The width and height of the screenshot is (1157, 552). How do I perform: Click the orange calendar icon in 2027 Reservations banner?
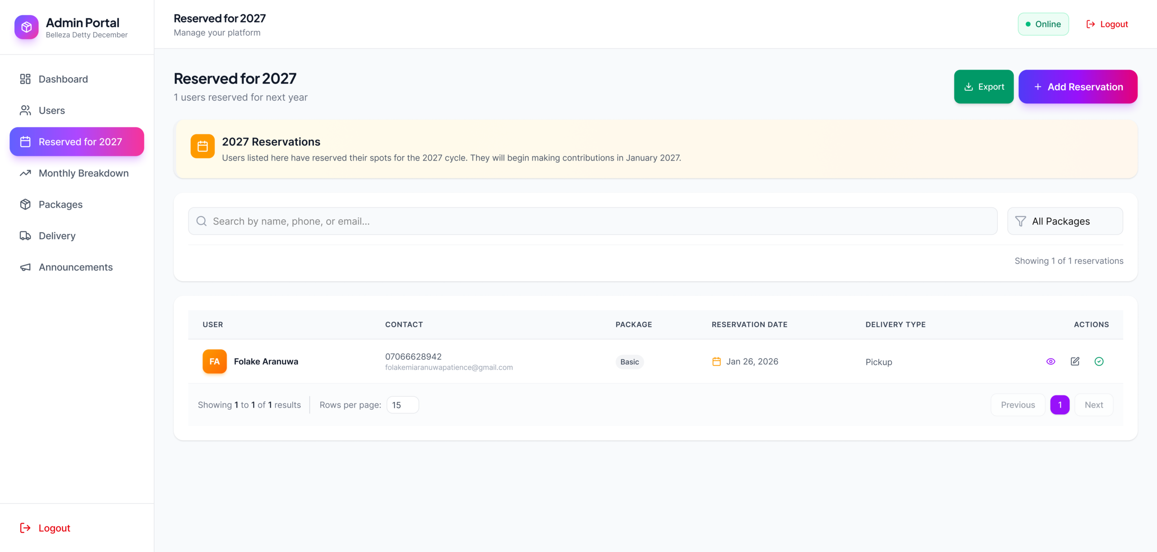pyautogui.click(x=202, y=146)
